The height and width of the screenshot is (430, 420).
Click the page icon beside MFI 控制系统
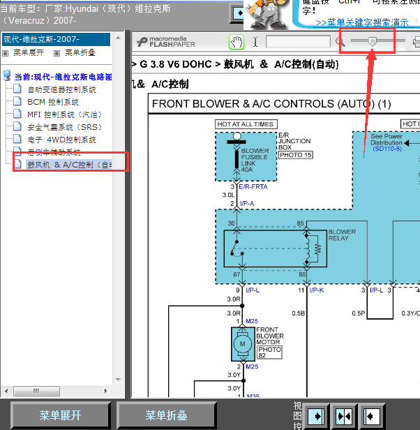pyautogui.click(x=17, y=114)
